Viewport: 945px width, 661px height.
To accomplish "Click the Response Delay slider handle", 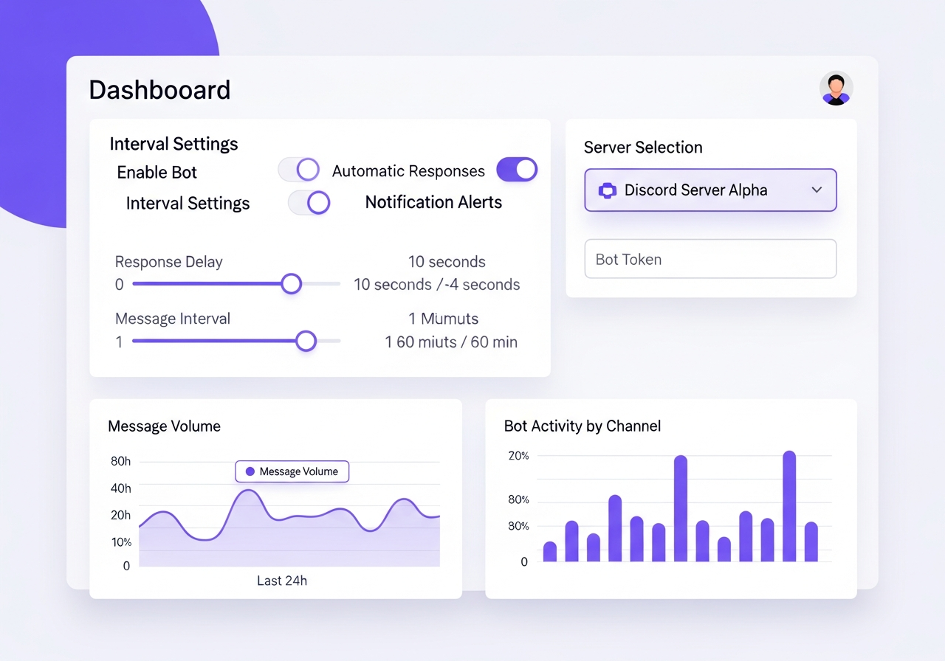I will (292, 284).
